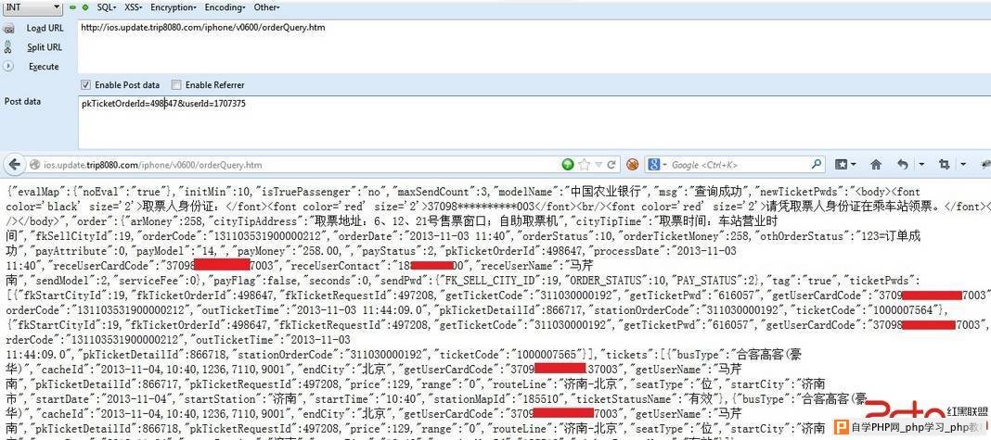Click the undo arrow toolbar icon
The image size is (991, 440).
click(903, 164)
